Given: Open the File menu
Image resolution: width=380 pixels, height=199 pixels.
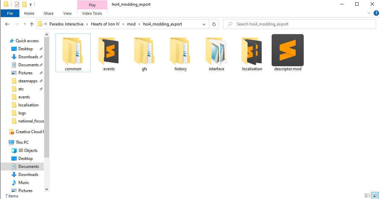Looking at the screenshot, I should (10, 13).
